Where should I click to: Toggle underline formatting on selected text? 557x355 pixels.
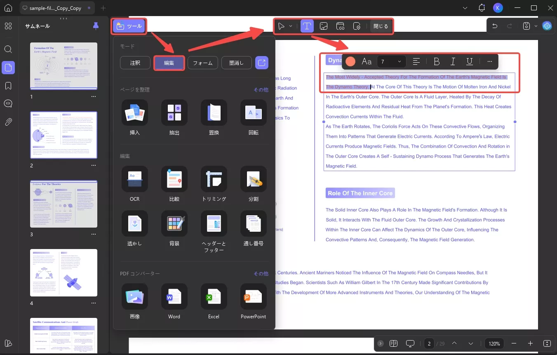469,61
